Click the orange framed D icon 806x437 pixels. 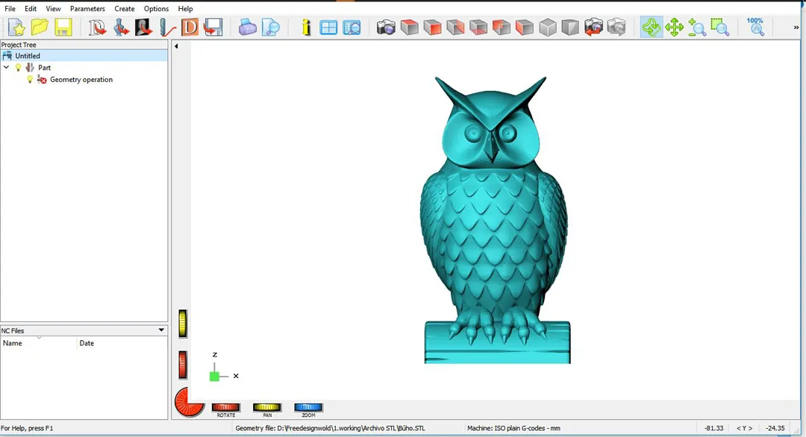(x=190, y=27)
